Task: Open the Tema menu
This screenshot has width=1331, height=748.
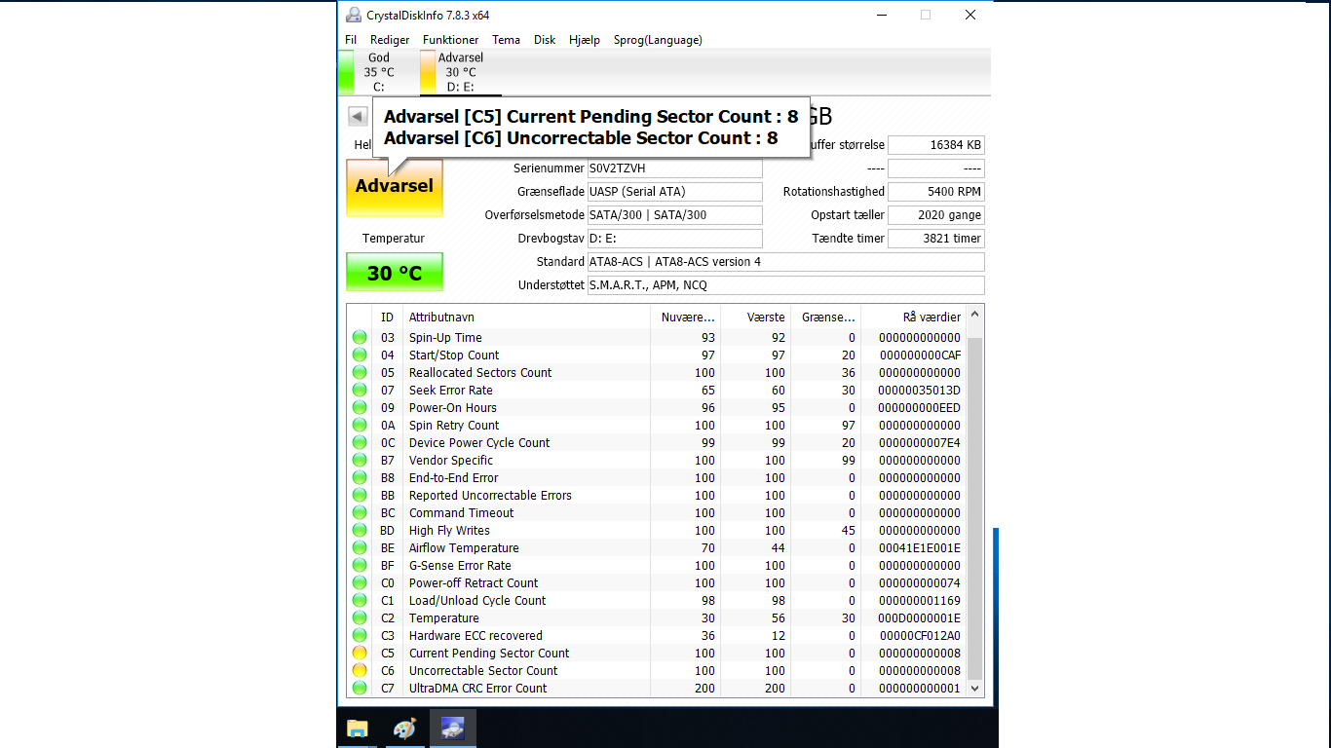Action: pyautogui.click(x=506, y=40)
